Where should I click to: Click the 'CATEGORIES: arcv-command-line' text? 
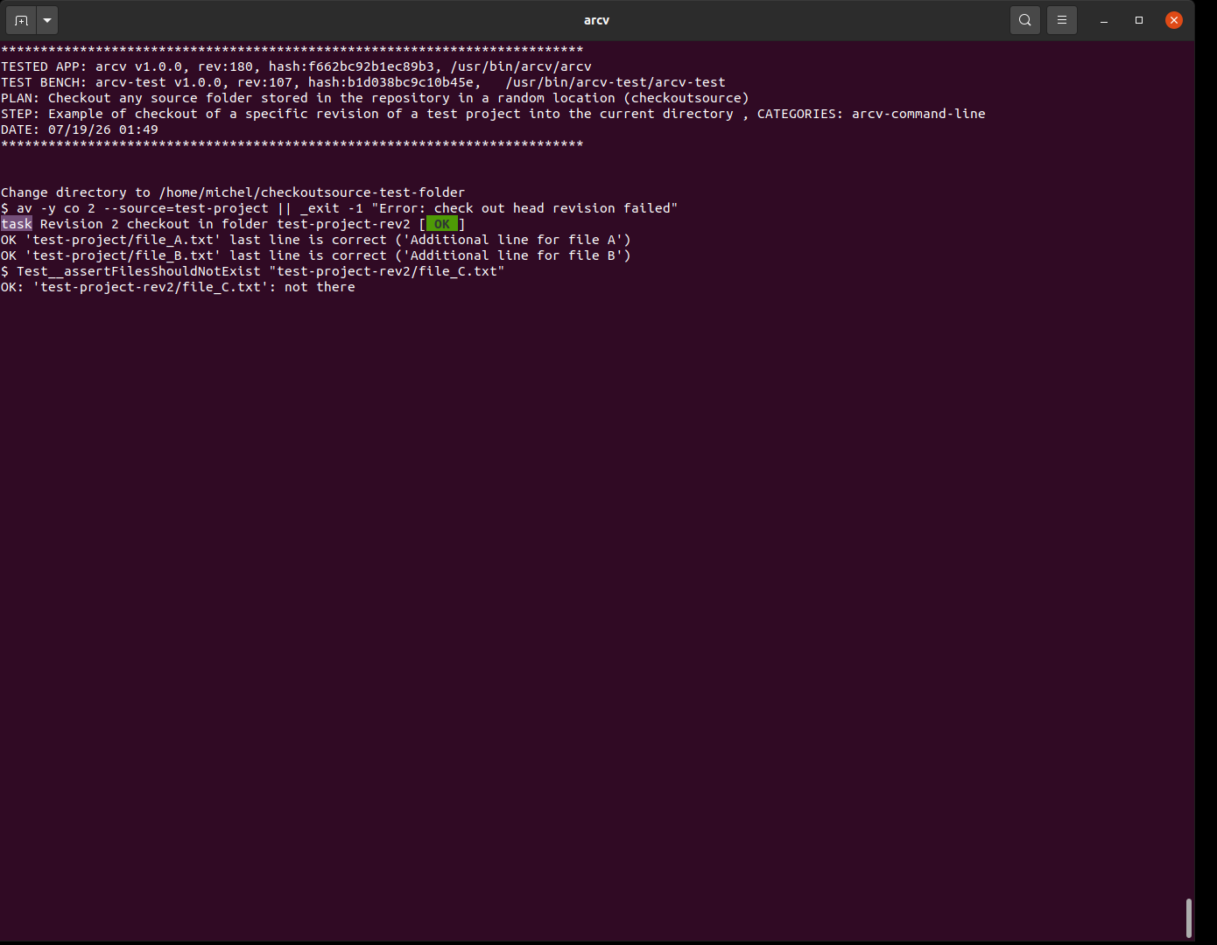[871, 114]
